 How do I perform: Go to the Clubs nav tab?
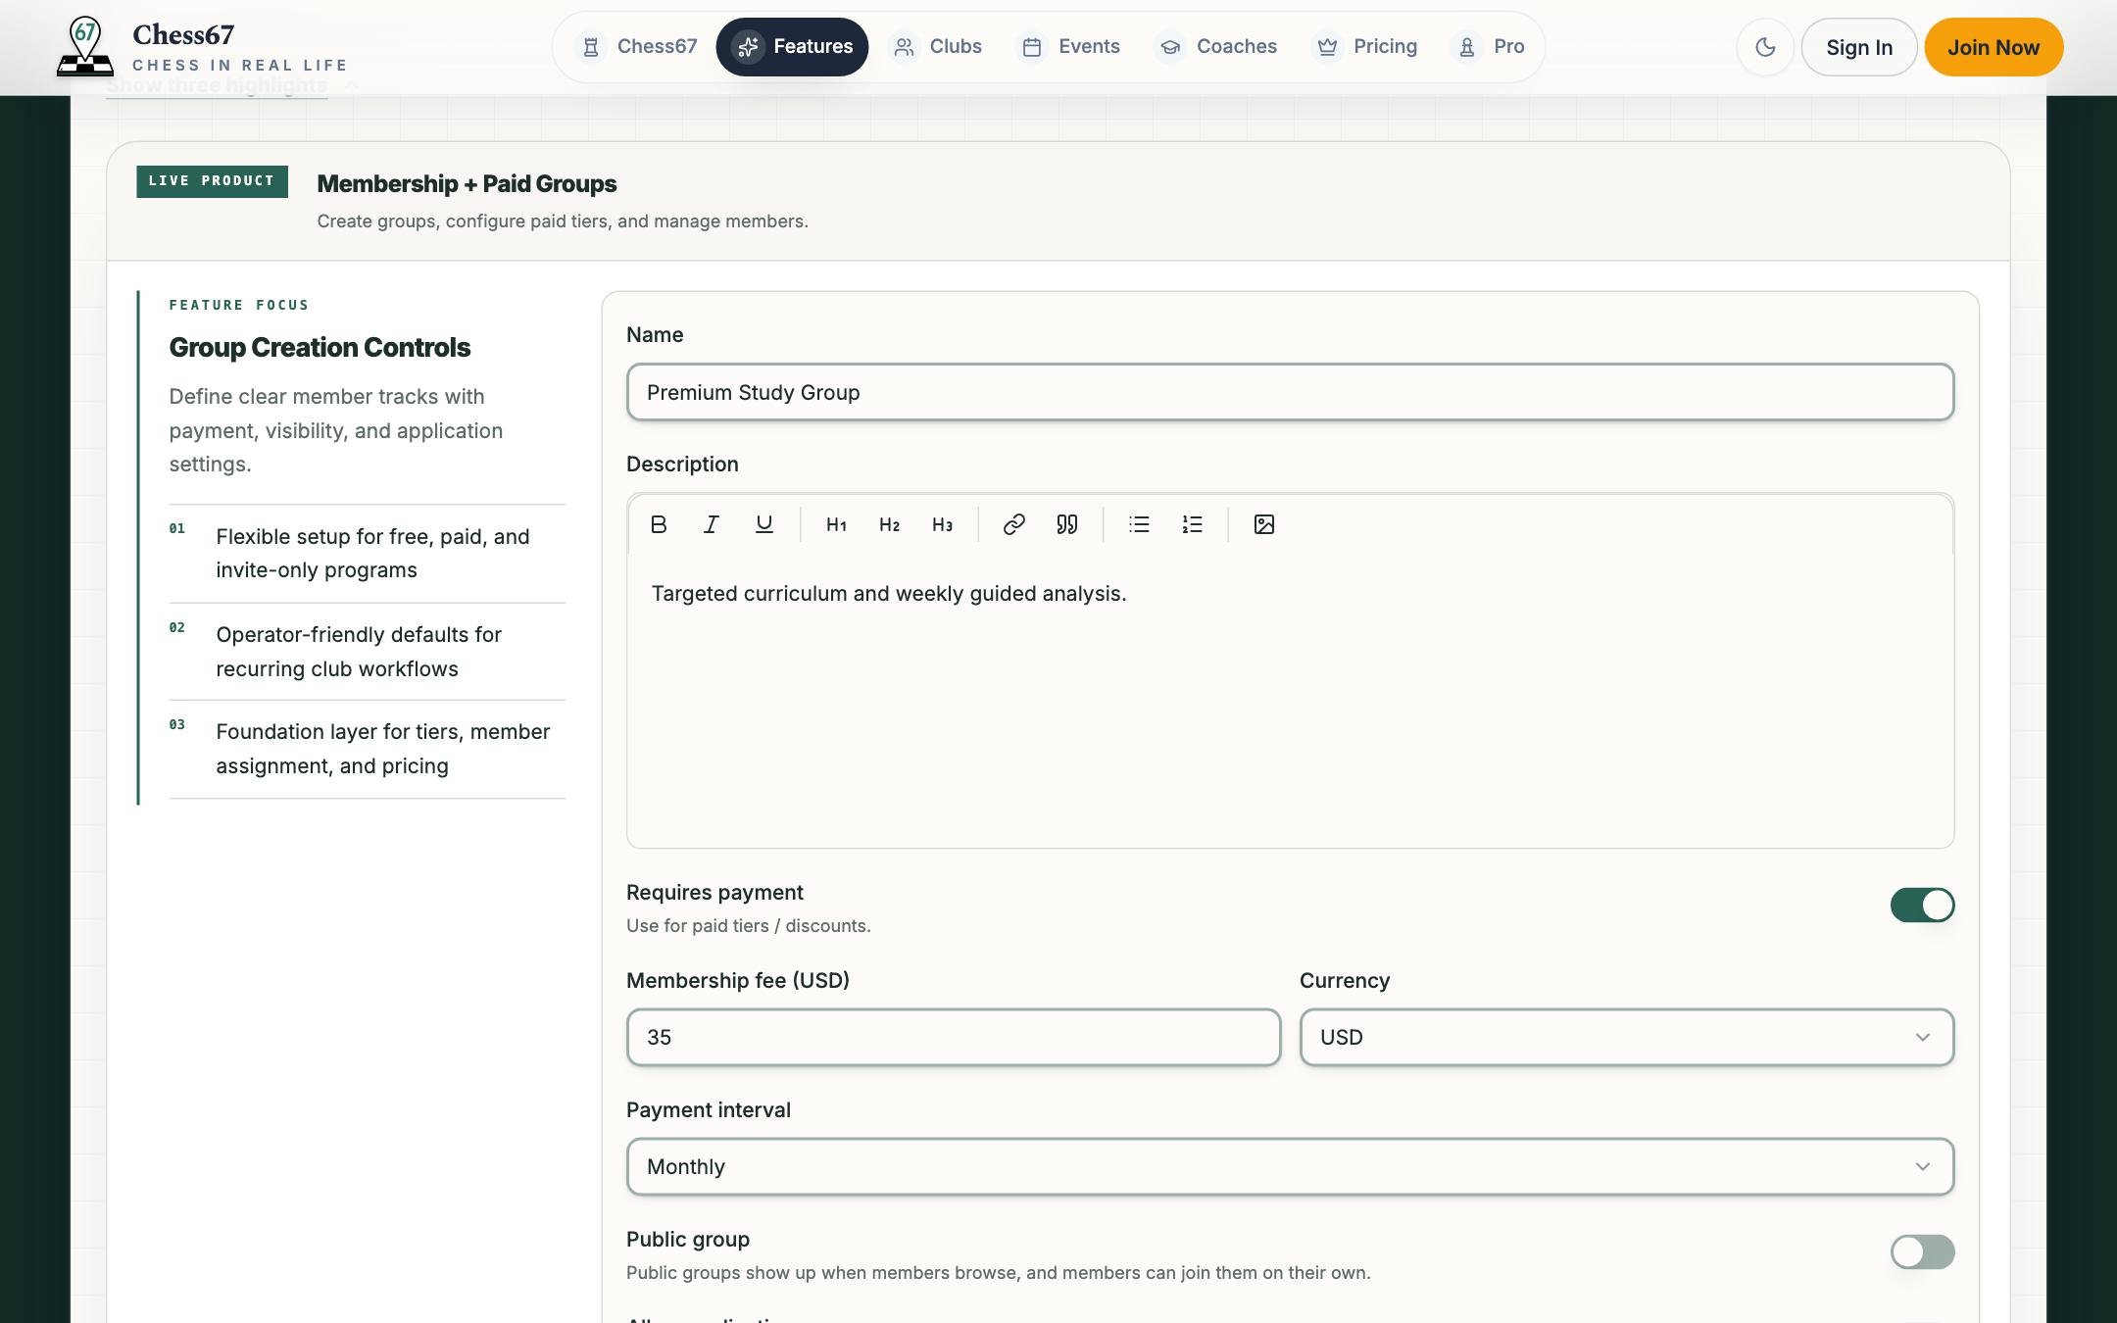click(x=937, y=46)
